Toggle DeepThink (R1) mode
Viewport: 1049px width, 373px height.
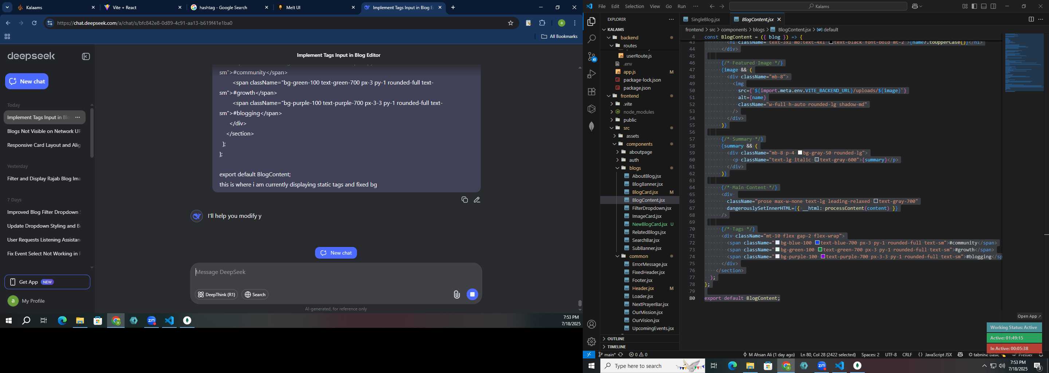pyautogui.click(x=216, y=294)
